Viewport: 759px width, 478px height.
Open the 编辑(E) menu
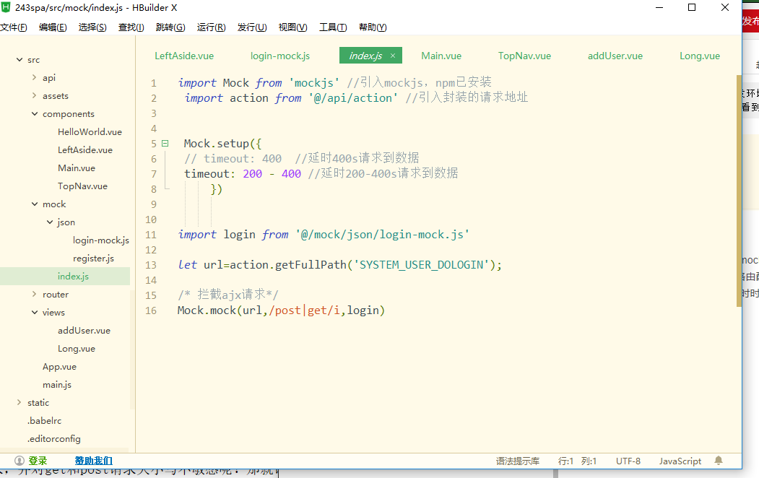tap(53, 27)
